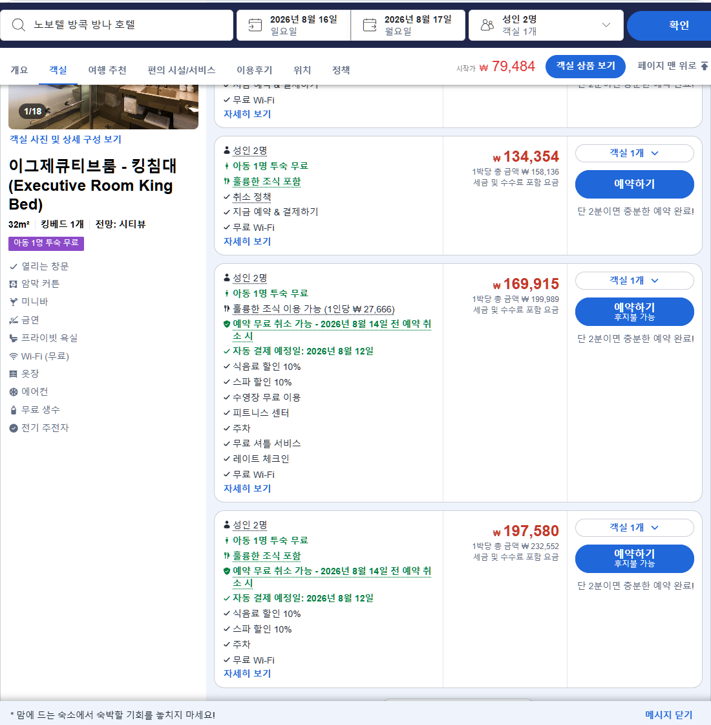Click 피트니스 센터 benefit text
This screenshot has height=725, width=711.
261,413
